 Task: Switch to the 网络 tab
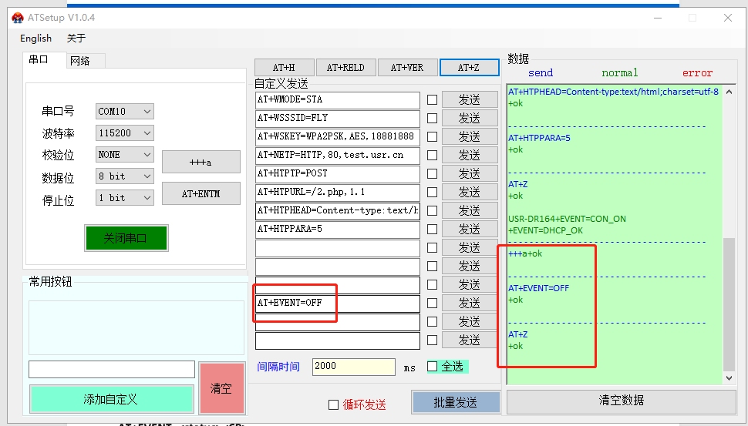coord(79,61)
